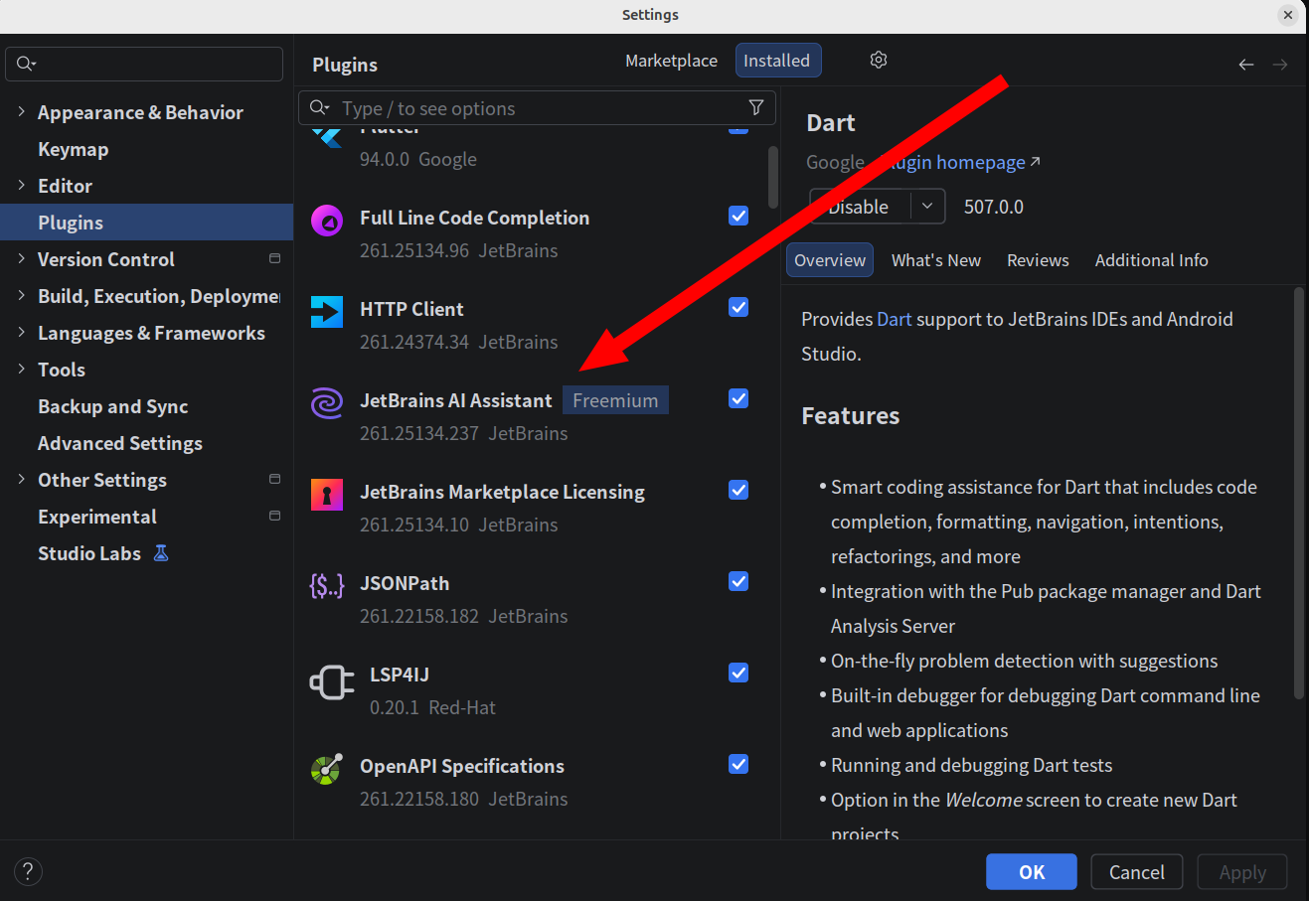Expand Build, Execution, Deployment section
Image resolution: width=1309 pixels, height=901 pixels.
(x=21, y=296)
